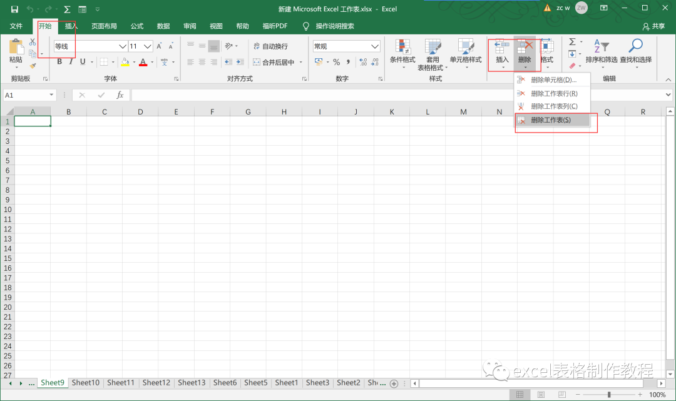Select 删除工作表列(C) menu item
This screenshot has height=401, width=676.
tap(553, 106)
